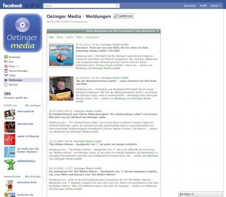The image size is (226, 197).
Task: Click the facebook logo
Action: [12, 6]
